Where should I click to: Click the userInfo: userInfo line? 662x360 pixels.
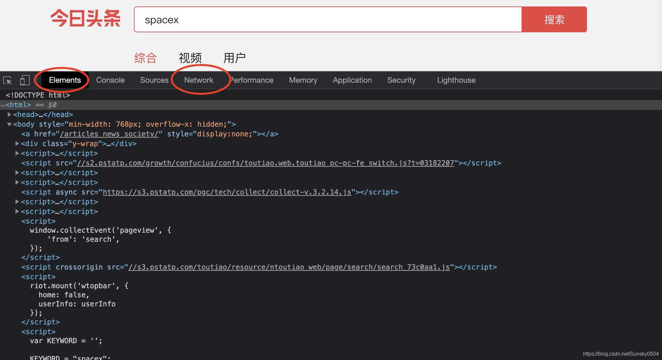click(x=77, y=304)
